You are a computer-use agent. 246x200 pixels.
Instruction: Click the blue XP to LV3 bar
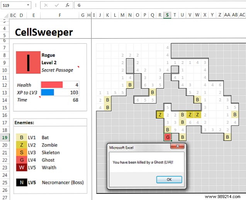(48, 92)
